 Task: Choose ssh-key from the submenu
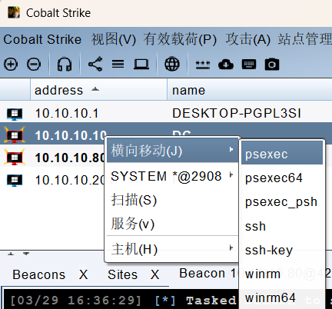tap(282, 250)
